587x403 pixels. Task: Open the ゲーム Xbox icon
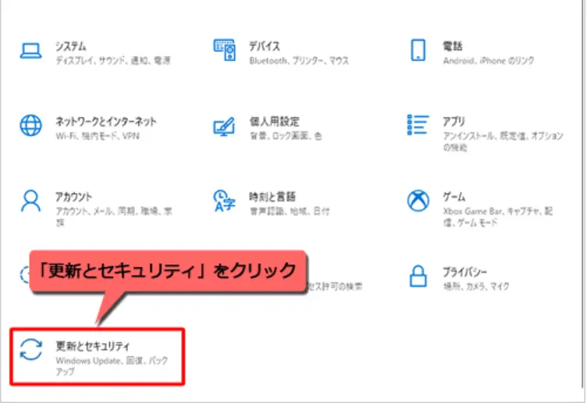(x=418, y=201)
